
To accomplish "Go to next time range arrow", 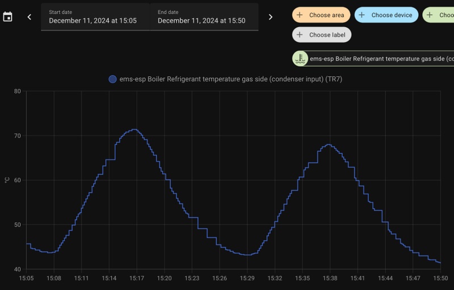I will [271, 17].
